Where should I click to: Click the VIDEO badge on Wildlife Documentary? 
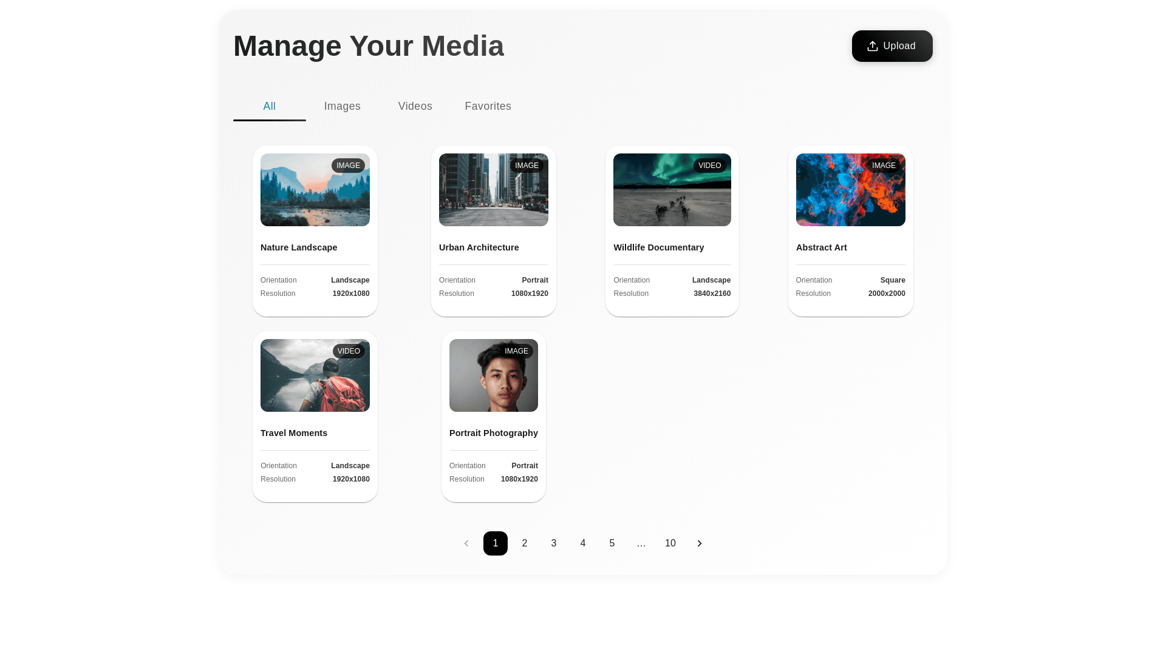(x=709, y=166)
